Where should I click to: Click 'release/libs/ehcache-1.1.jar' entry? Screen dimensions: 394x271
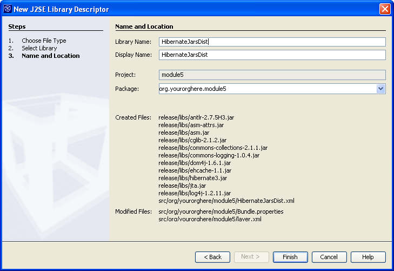click(x=195, y=170)
